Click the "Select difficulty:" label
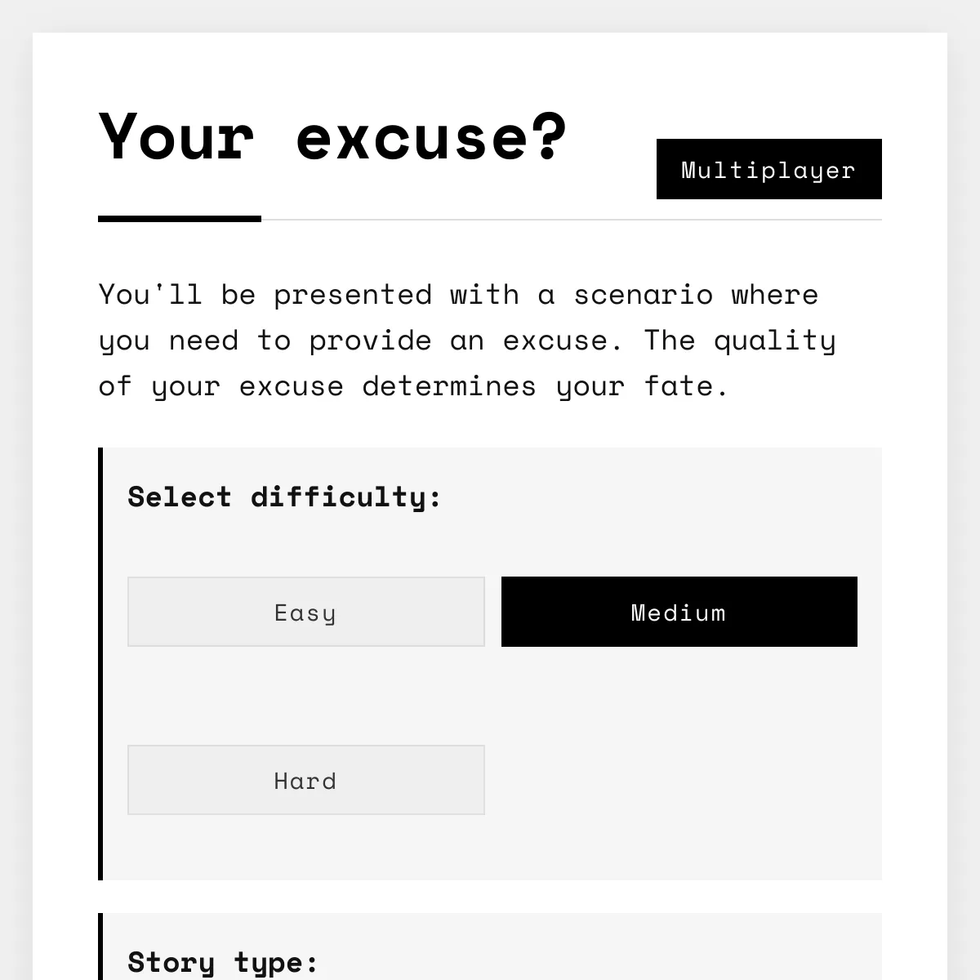 pyautogui.click(x=285, y=497)
